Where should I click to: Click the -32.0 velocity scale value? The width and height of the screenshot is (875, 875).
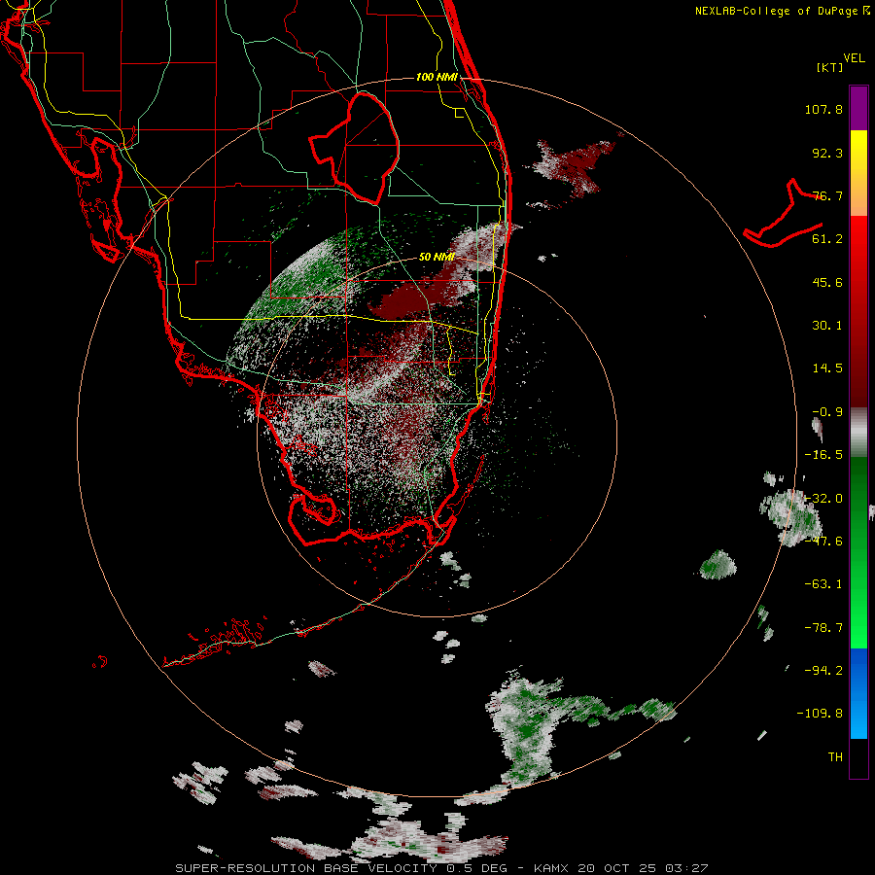click(x=823, y=499)
